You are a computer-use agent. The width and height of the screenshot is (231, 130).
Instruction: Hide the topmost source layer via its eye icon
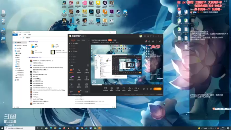70,43
